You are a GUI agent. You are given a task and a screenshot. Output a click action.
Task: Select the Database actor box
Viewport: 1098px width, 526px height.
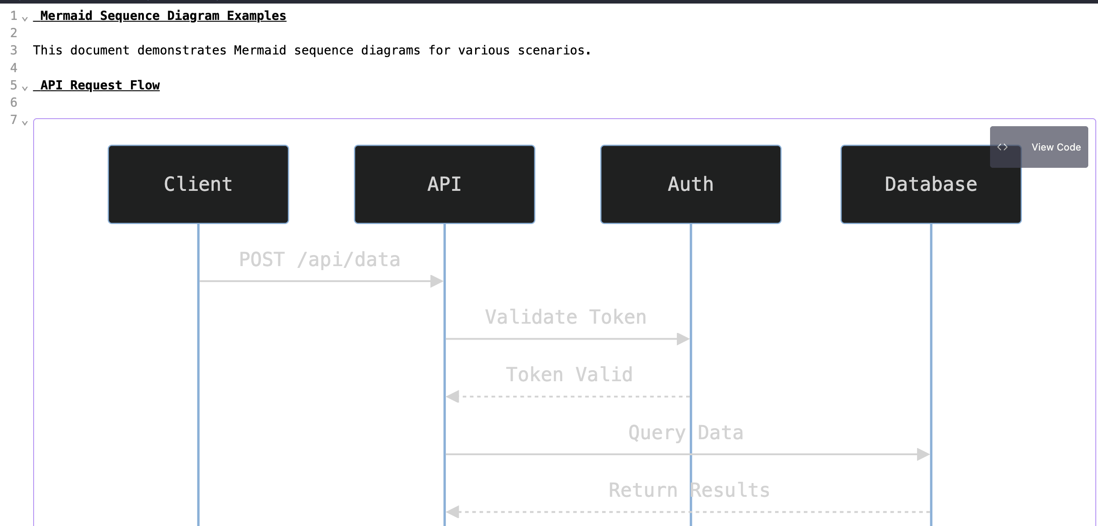click(x=930, y=184)
